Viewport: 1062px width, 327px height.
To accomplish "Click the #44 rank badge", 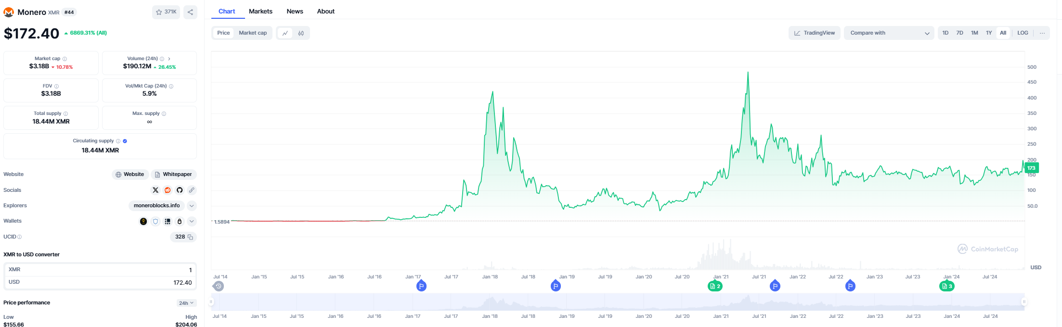I will coord(69,13).
